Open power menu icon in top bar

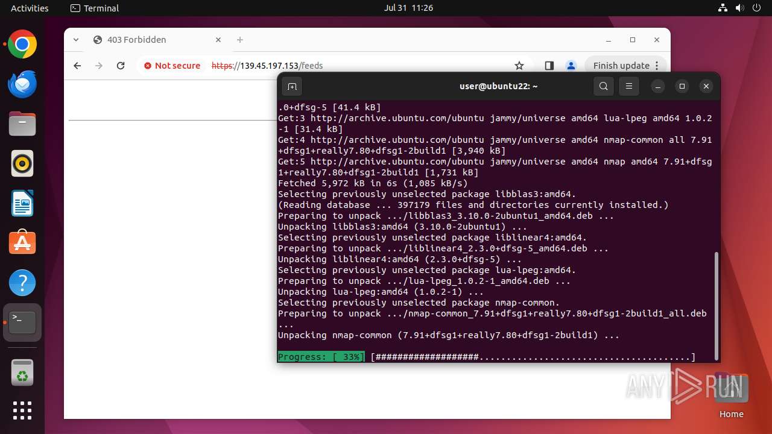(756, 8)
